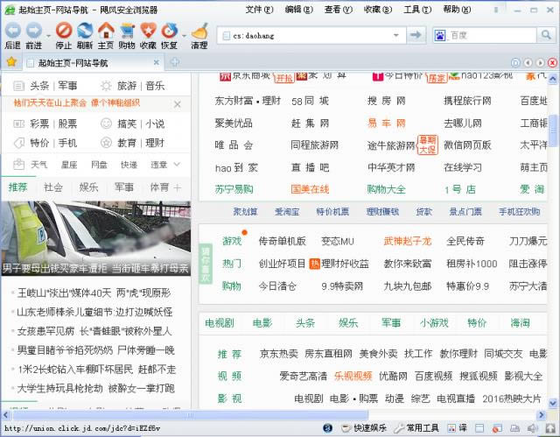Open the shopping (购物) cart icon

point(127,31)
